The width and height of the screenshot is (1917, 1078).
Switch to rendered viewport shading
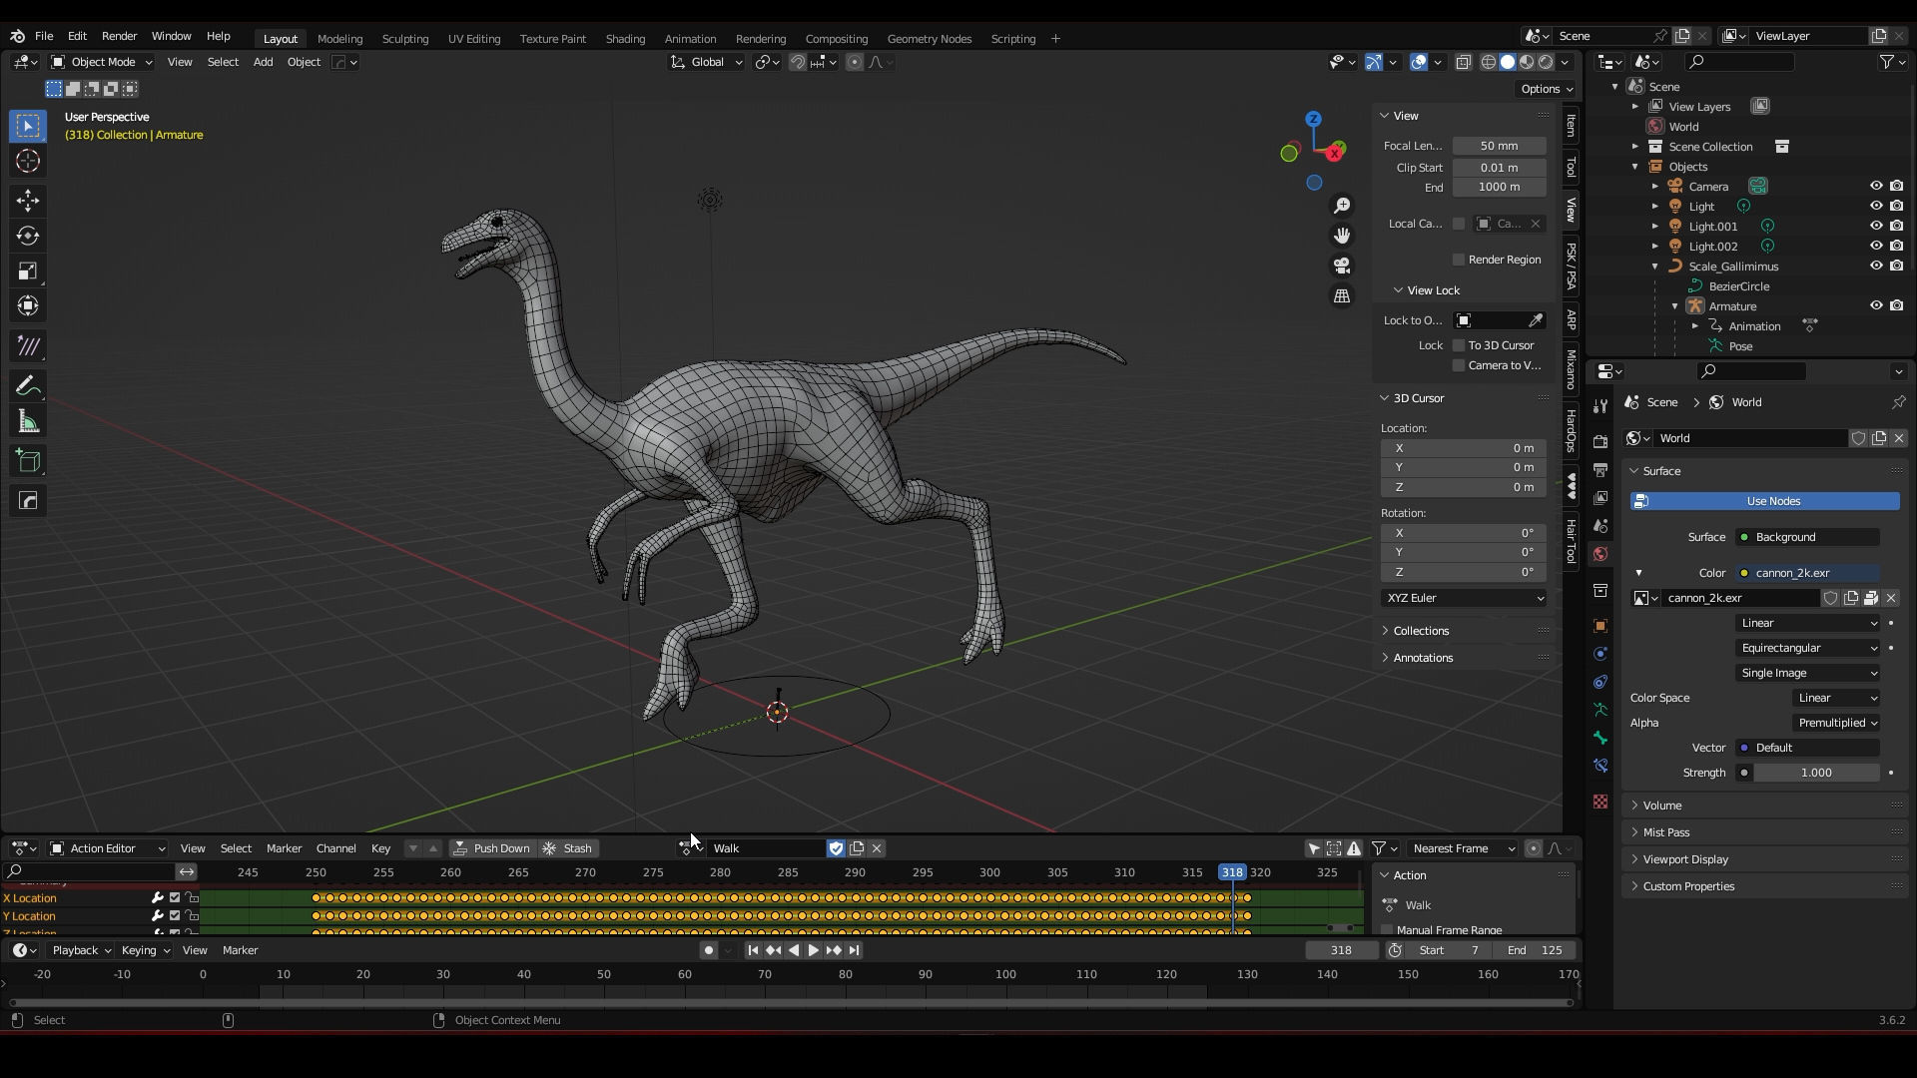tap(1546, 62)
